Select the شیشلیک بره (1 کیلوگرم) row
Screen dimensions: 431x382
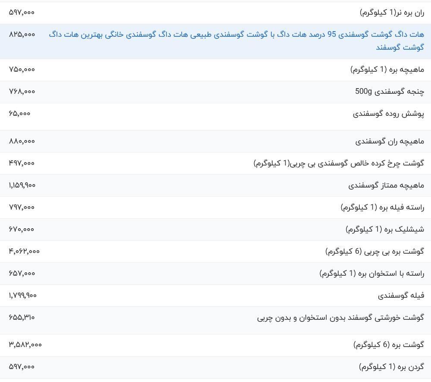[x=216, y=229]
